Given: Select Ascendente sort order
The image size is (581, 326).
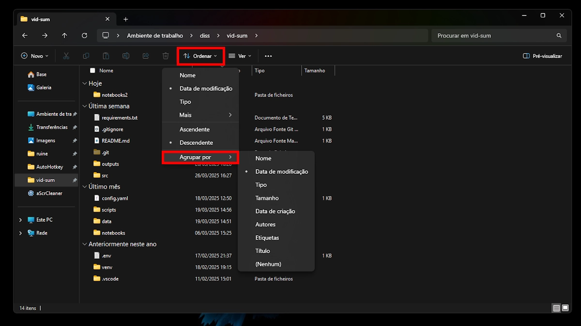Looking at the screenshot, I should 194,129.
